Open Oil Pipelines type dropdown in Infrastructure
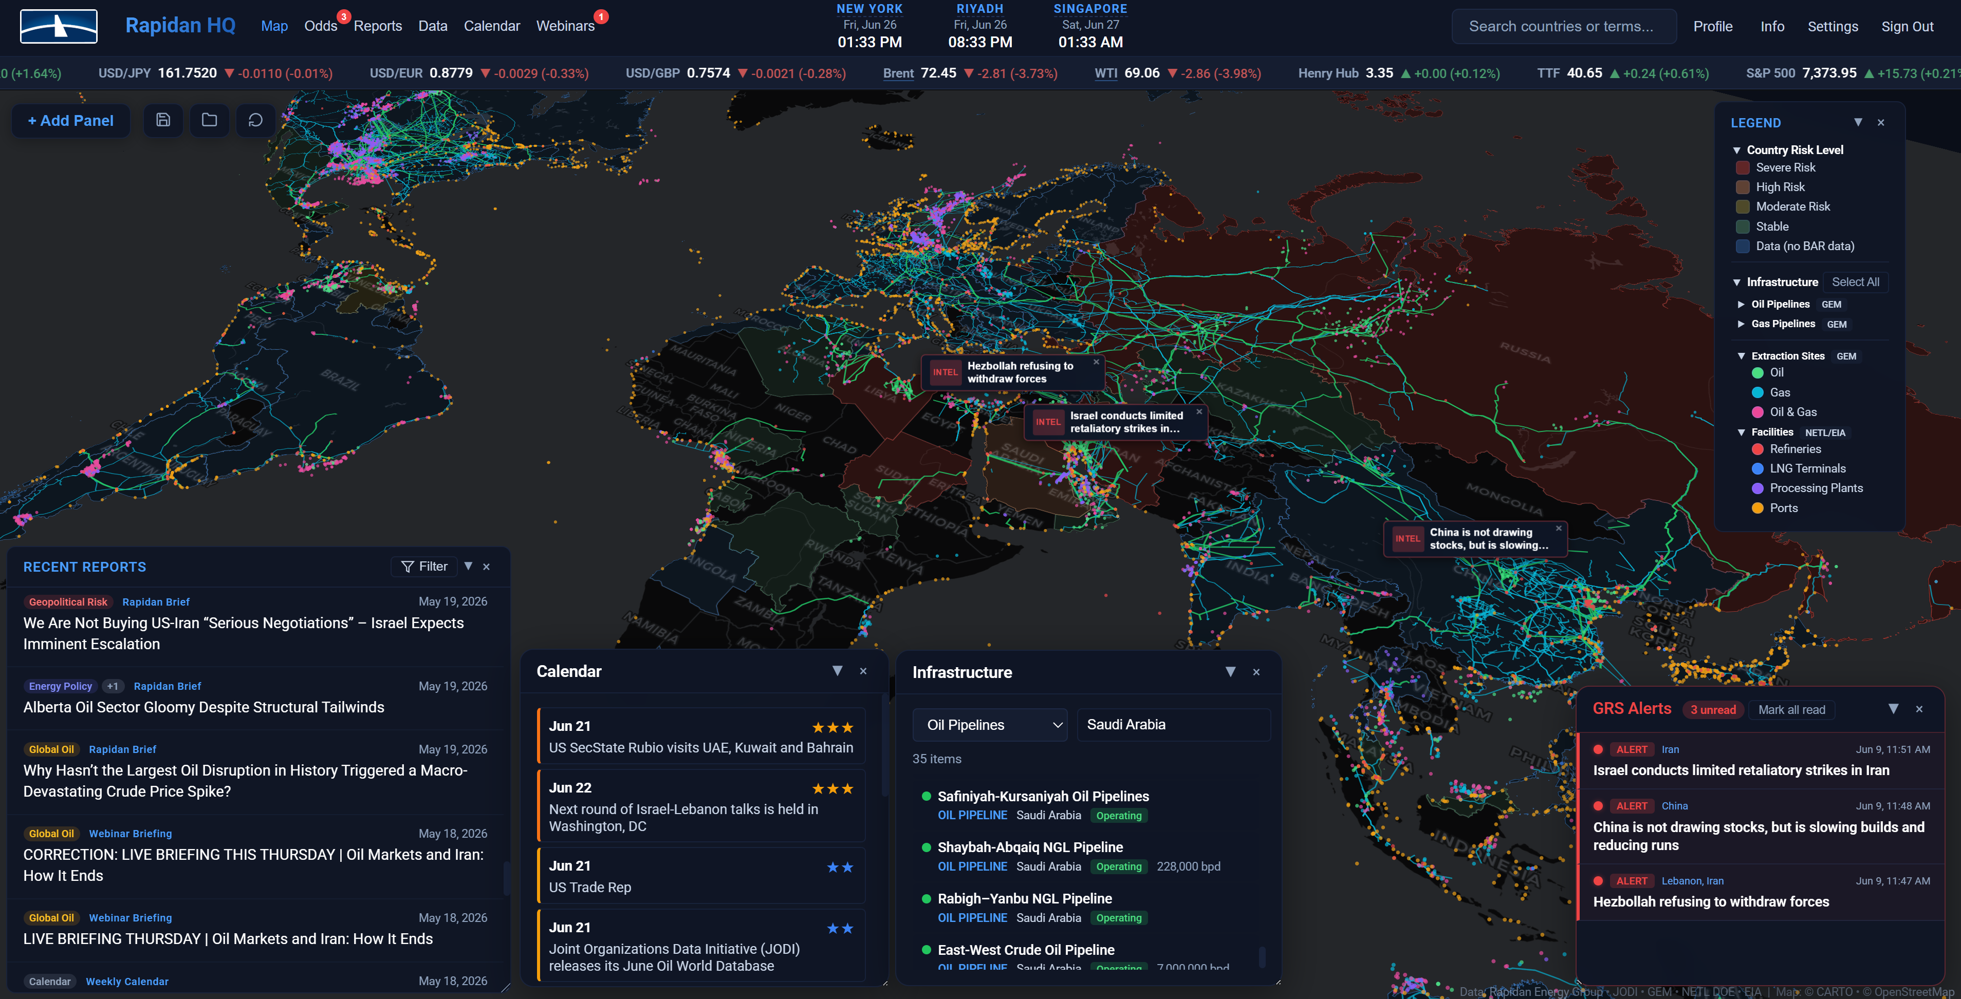Screen dimensions: 1961x999 (990, 725)
